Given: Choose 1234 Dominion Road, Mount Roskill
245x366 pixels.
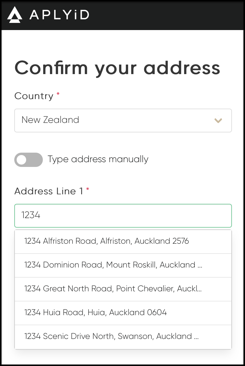Looking at the screenshot, I should click(x=123, y=265).
